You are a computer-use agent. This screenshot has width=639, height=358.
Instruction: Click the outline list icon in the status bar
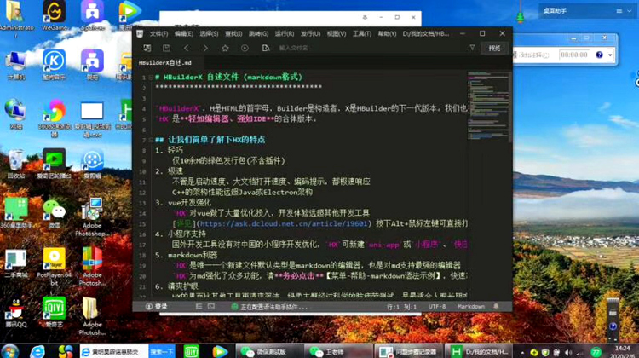point(199,306)
